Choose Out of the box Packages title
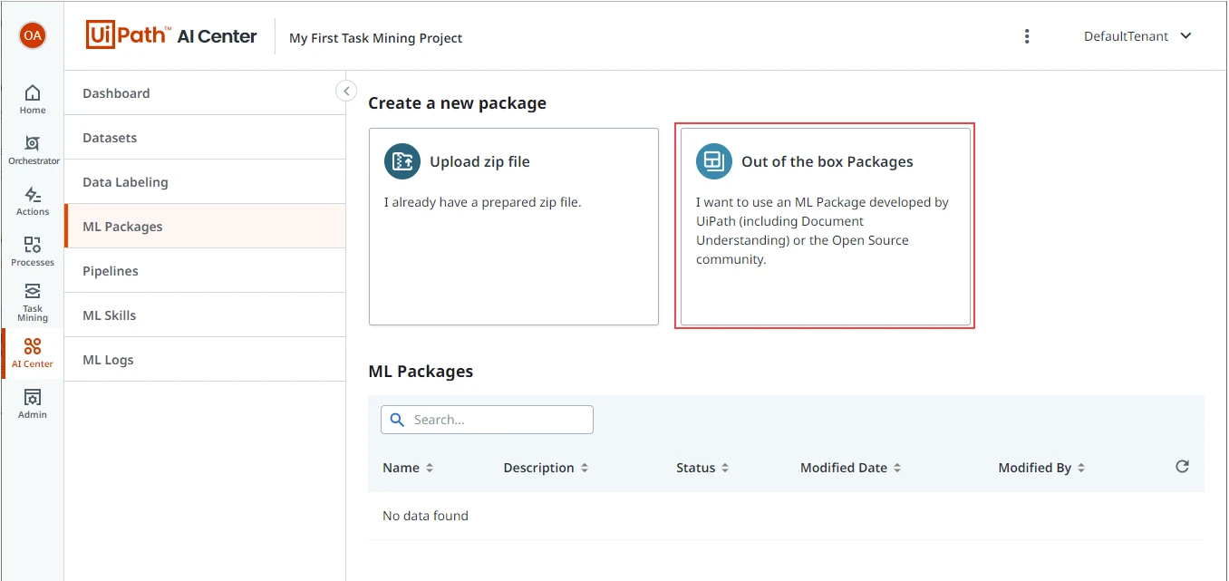The width and height of the screenshot is (1229, 581). point(827,162)
